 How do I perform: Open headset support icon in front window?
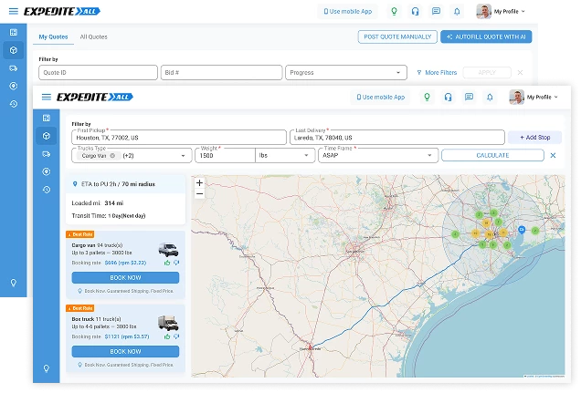[447, 97]
